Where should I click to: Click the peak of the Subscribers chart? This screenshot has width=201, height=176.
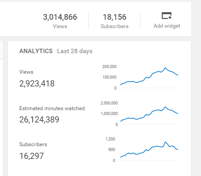point(165,142)
